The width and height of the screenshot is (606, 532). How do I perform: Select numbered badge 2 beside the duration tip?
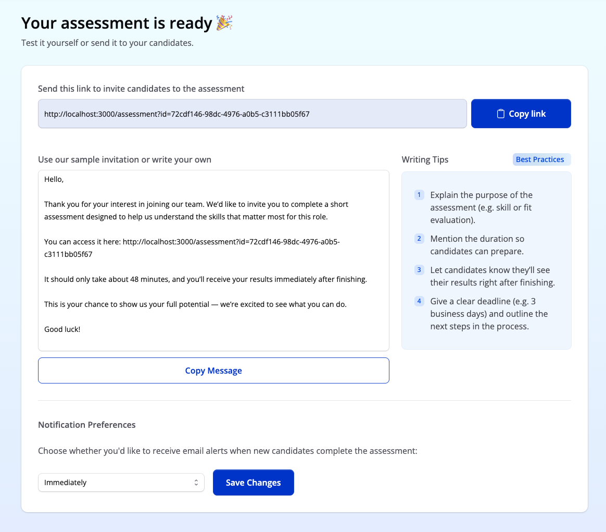419,238
